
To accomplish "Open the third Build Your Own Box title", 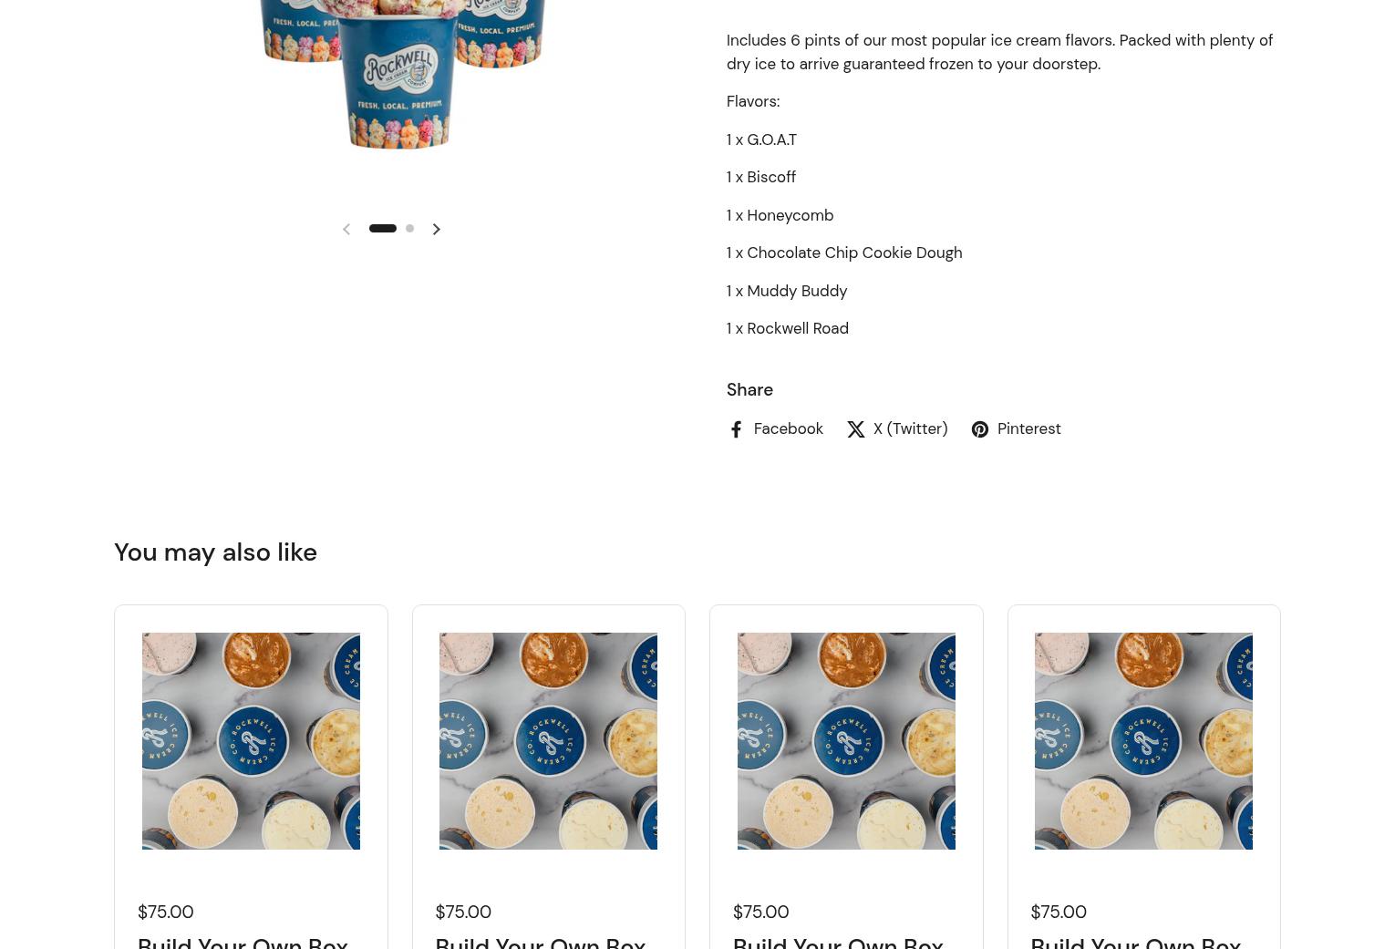I will pyautogui.click(x=838, y=942).
